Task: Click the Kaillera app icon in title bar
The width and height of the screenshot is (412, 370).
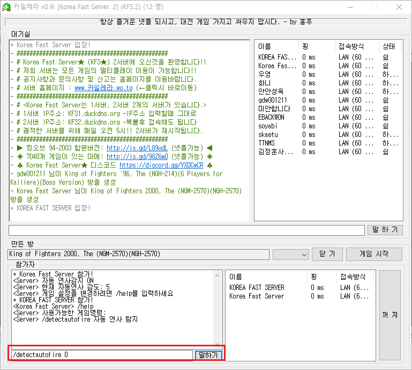Action: 6,7
